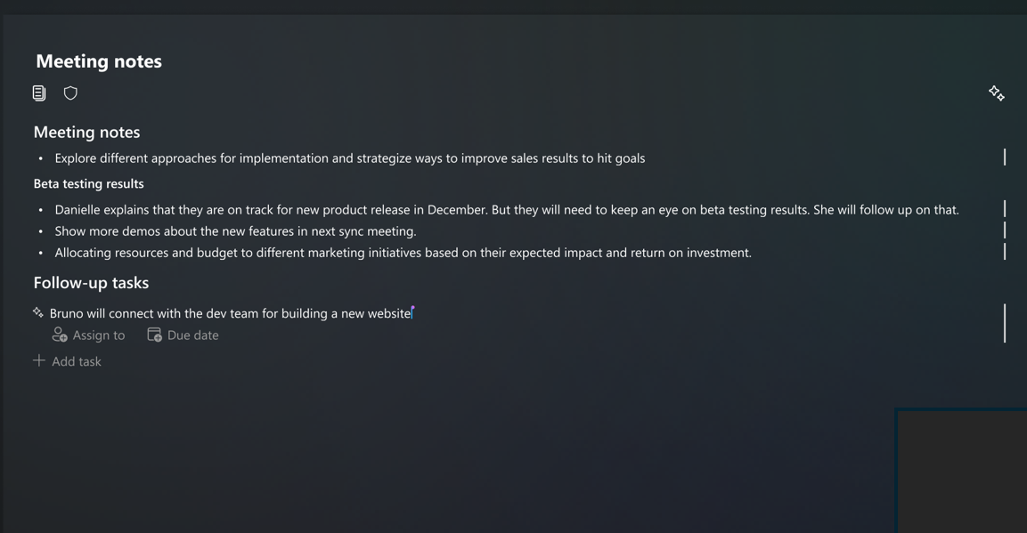The image size is (1027, 533).
Task: Click Add task to create a new task
Action: [68, 361]
